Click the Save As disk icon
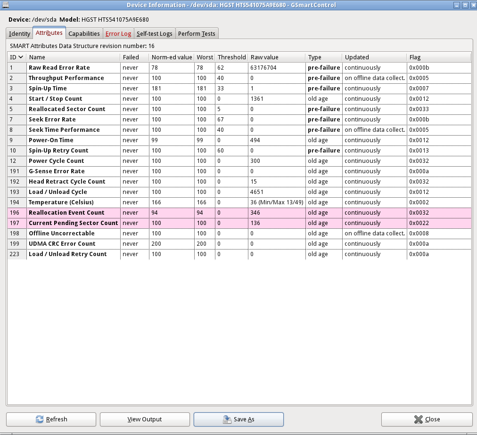This screenshot has height=435, width=477. click(227, 419)
